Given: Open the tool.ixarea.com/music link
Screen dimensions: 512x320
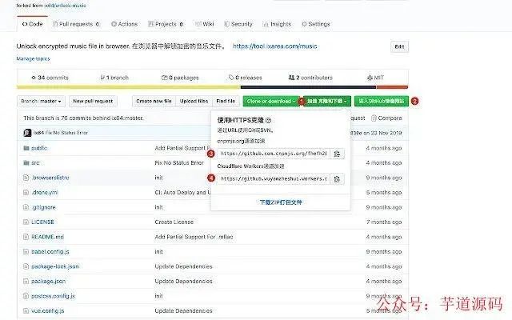Looking at the screenshot, I should (275, 46).
